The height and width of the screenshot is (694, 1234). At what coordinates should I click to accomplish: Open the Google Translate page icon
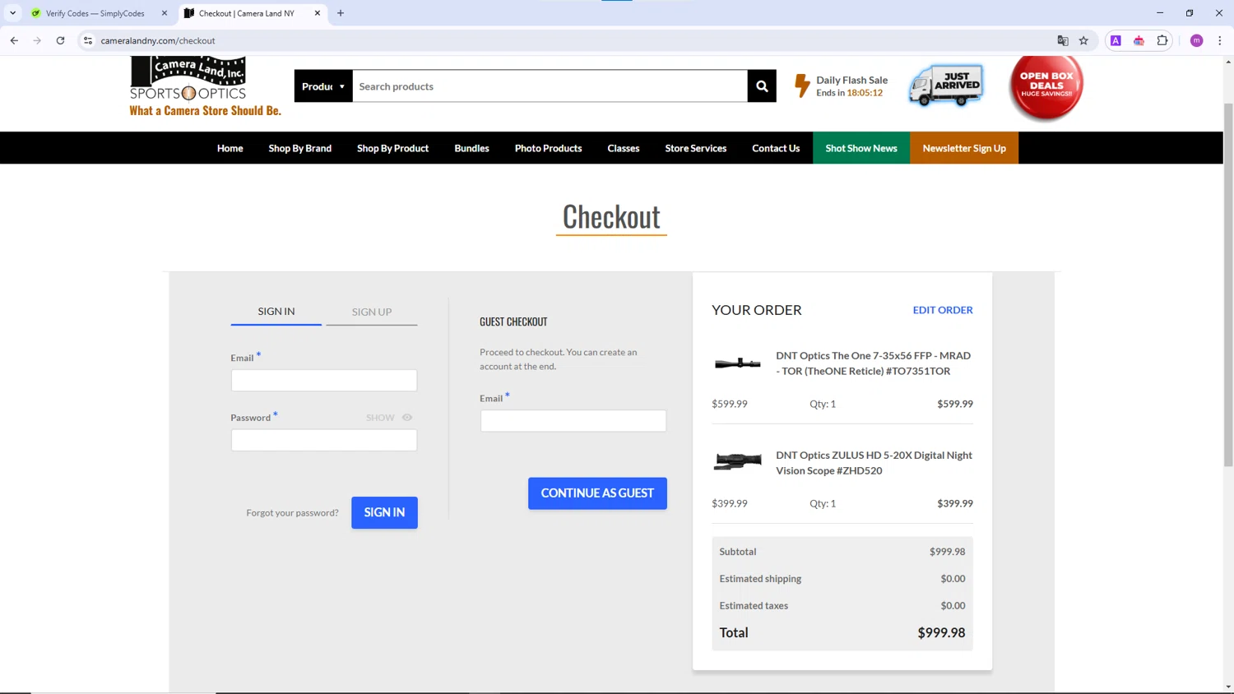click(x=1063, y=40)
